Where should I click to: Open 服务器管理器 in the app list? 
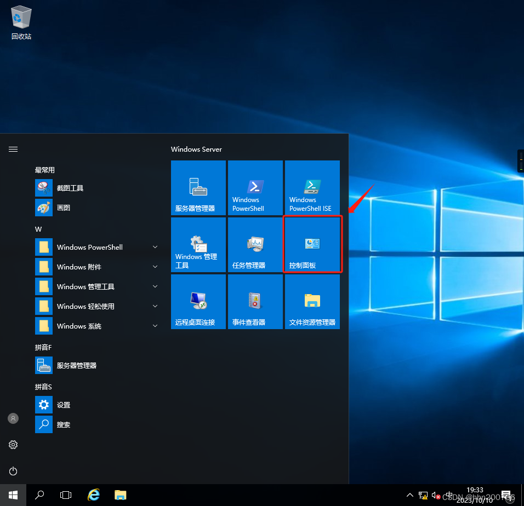97,365
